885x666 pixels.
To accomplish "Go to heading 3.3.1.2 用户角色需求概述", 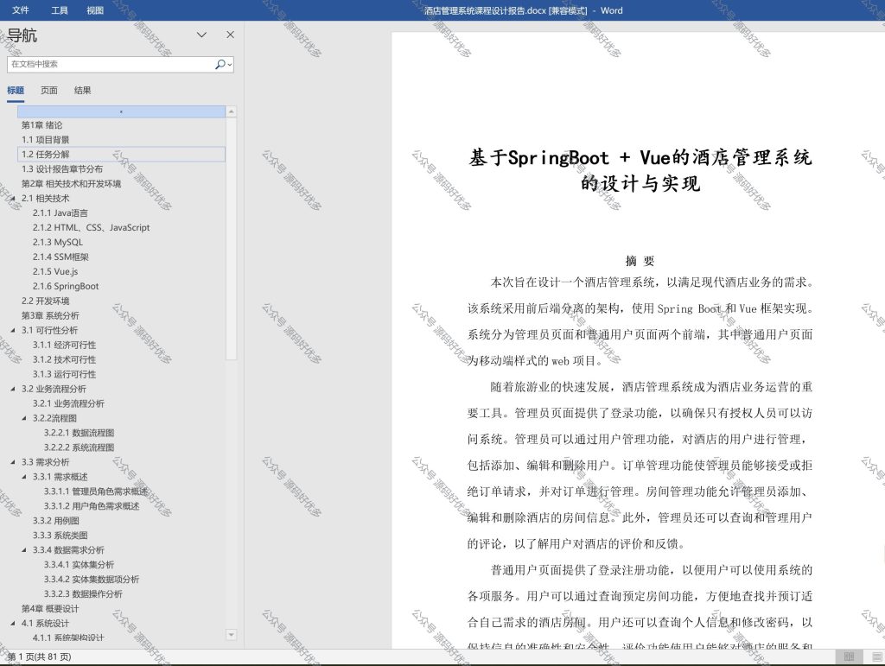I will tap(92, 506).
